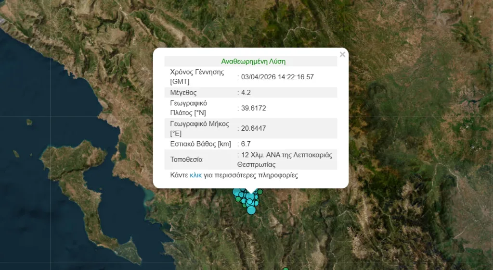This screenshot has width=493, height=270.
Task: Select the focal depth value 6.7
Action: [246, 144]
